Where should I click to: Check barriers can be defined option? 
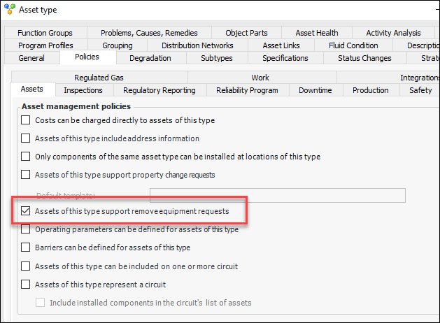click(x=26, y=247)
